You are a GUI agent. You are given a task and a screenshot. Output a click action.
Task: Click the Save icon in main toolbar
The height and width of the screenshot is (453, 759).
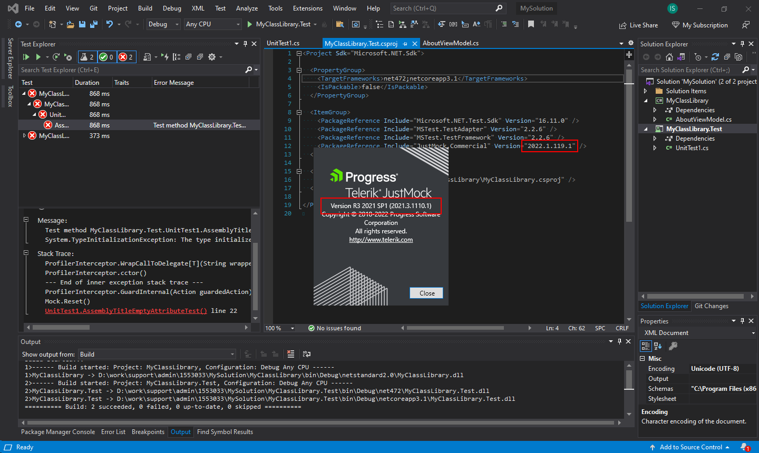click(x=82, y=24)
